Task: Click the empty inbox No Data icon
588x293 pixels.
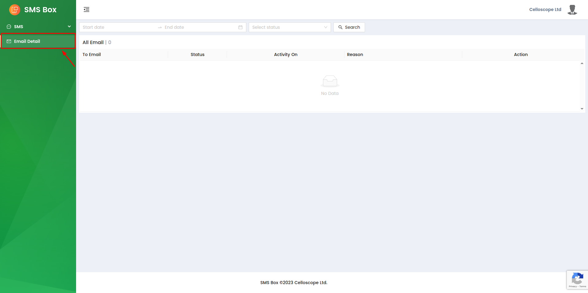Action: [x=330, y=81]
